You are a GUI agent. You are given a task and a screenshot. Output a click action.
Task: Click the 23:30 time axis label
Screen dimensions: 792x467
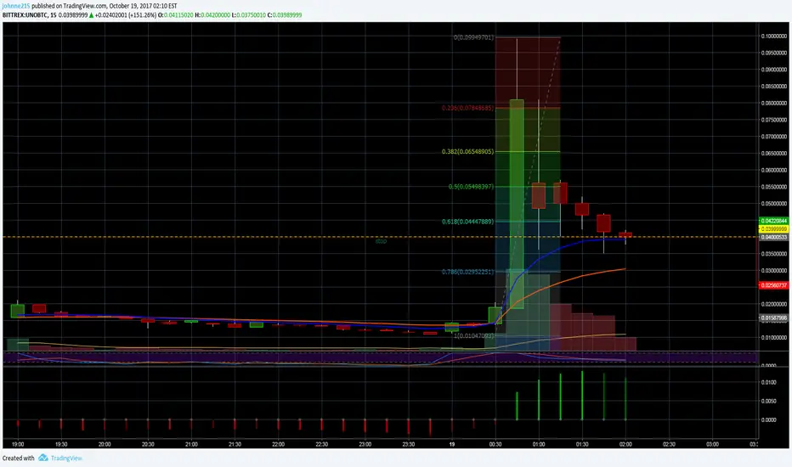tap(409, 444)
